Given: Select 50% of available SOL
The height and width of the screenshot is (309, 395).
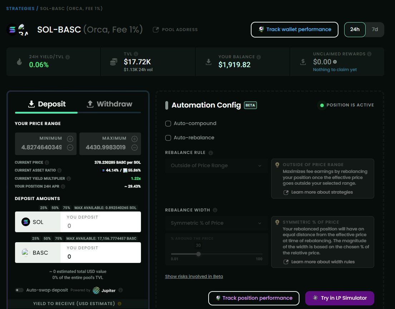Looking at the screenshot, I should tap(55, 208).
